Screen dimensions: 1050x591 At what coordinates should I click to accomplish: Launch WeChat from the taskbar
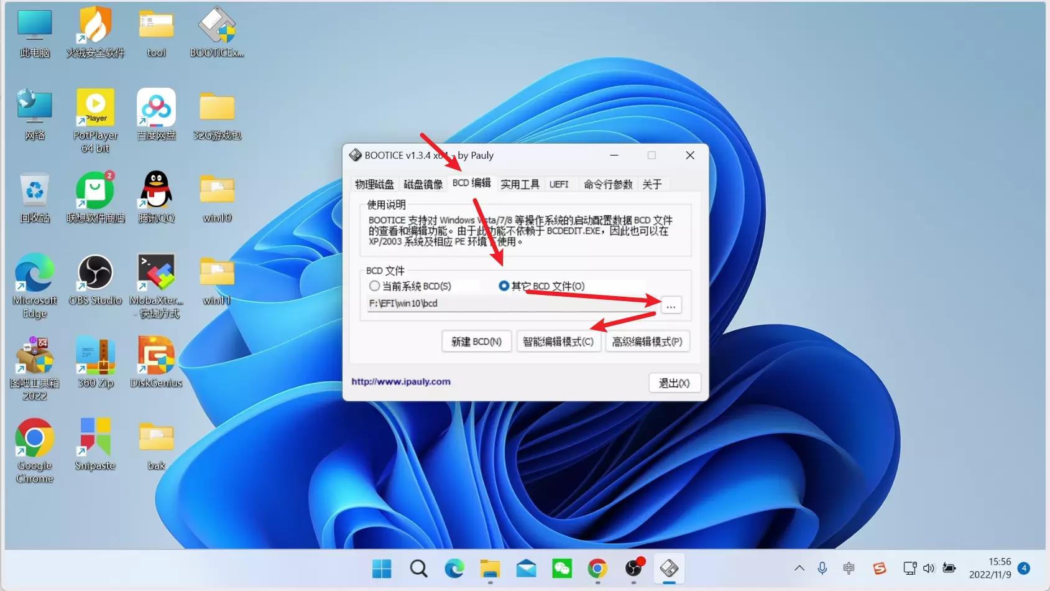coord(562,568)
